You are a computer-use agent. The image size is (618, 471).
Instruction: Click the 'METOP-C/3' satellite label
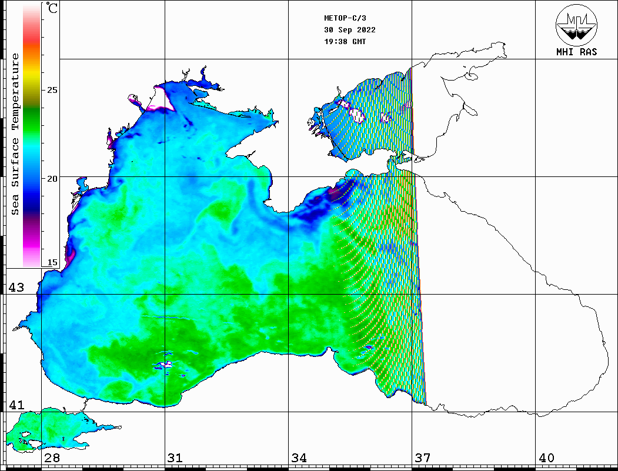coord(345,18)
